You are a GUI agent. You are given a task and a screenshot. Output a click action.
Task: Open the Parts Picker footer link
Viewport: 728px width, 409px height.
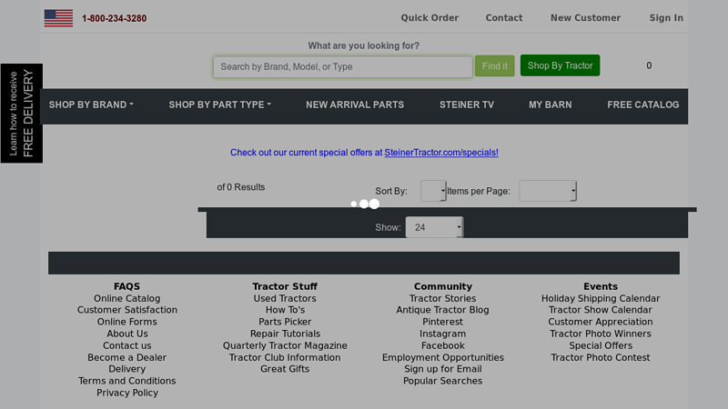coord(285,322)
